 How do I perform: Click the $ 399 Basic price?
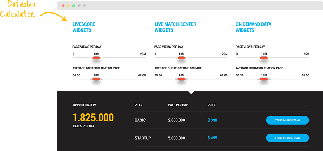pyautogui.click(x=212, y=120)
